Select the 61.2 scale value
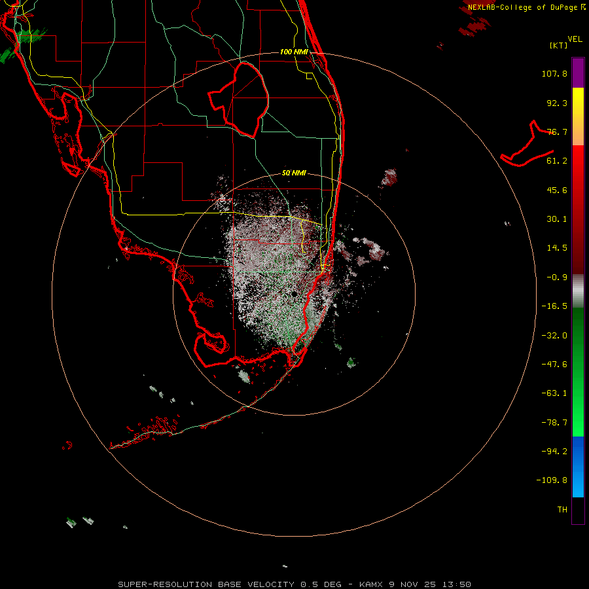Screen dimensions: 589x589 tap(557, 161)
